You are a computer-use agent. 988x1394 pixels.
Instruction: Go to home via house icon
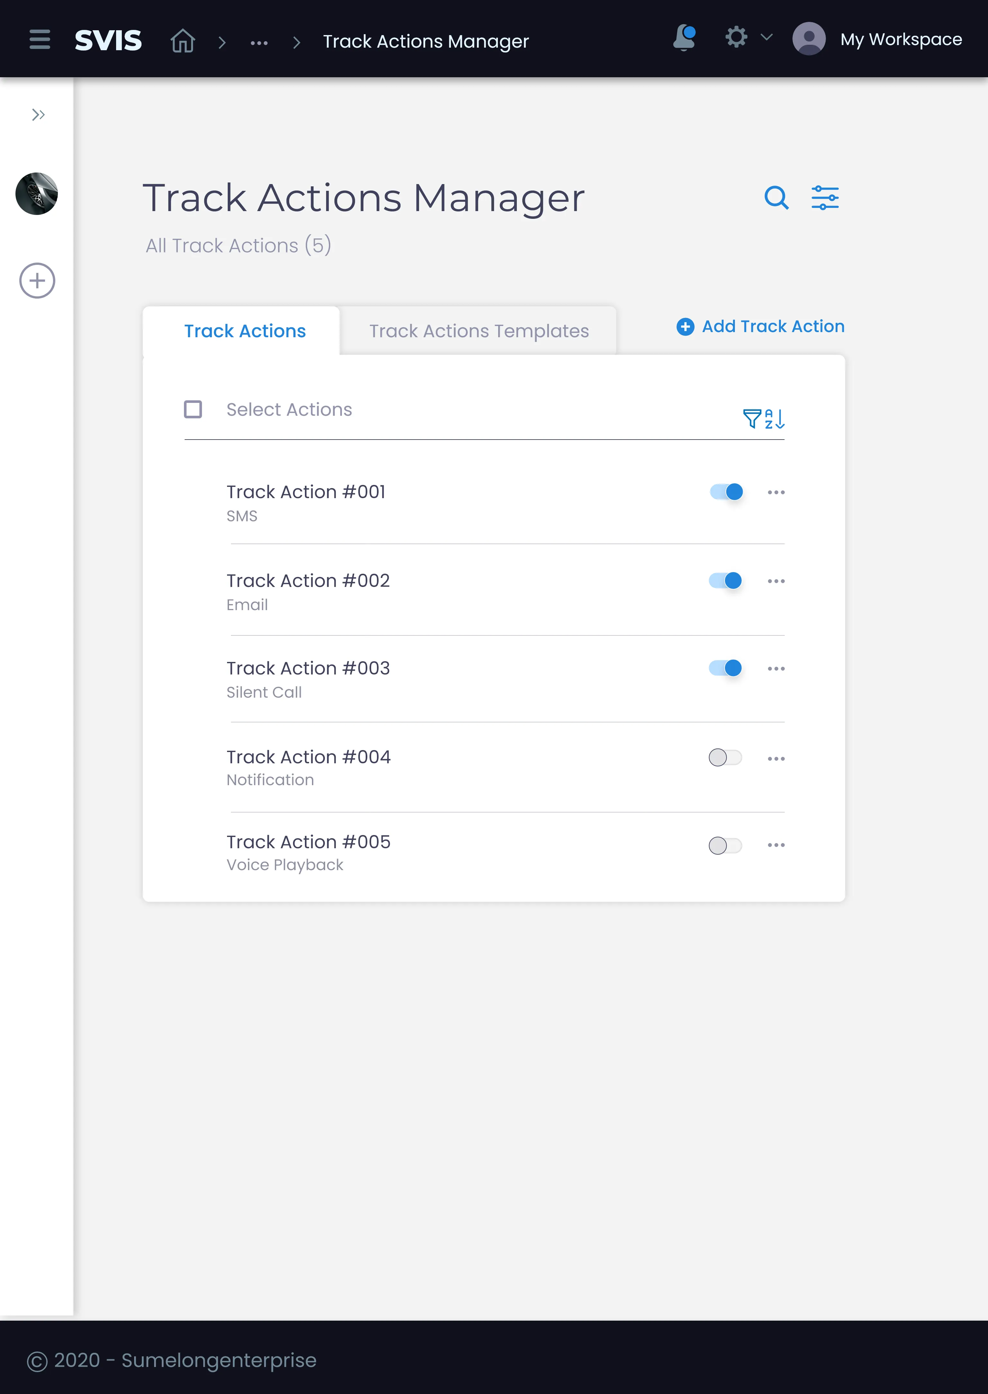click(x=182, y=41)
